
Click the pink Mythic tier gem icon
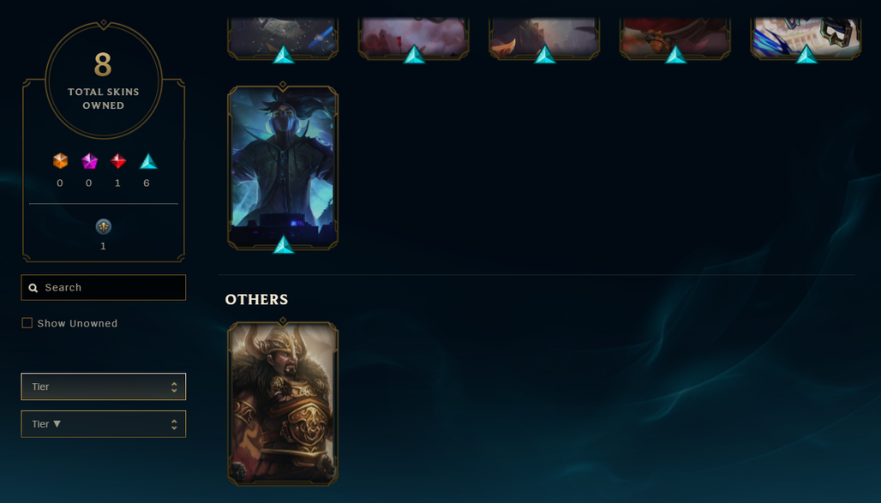pos(89,161)
